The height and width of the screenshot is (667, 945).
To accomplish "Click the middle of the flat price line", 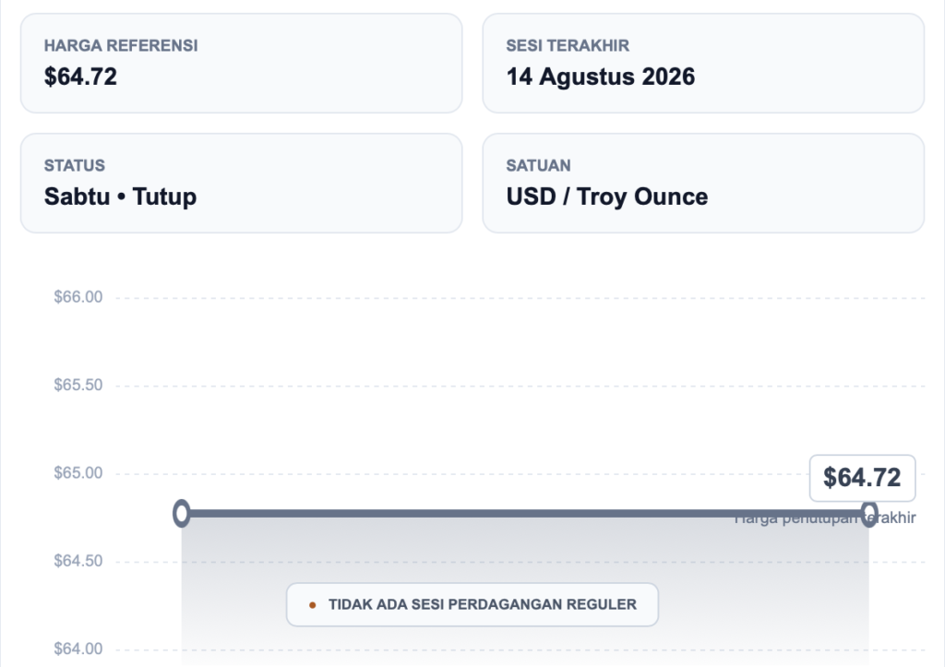I will coord(525,513).
